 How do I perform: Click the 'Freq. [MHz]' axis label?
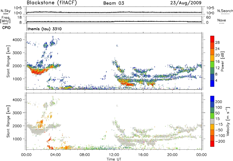tap(5, 19)
